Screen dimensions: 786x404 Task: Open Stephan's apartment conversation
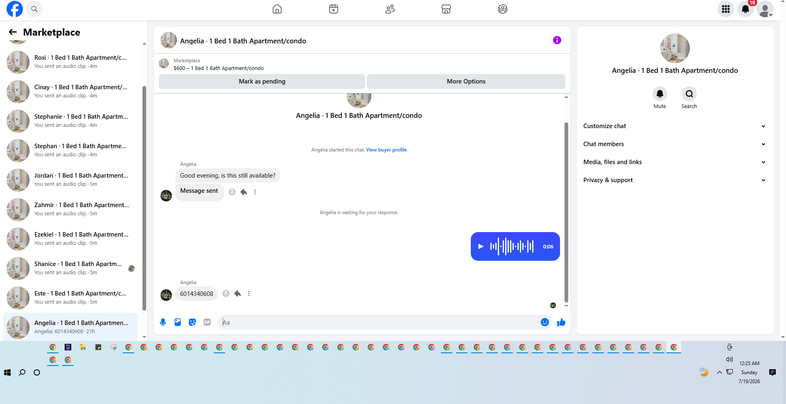coord(70,151)
